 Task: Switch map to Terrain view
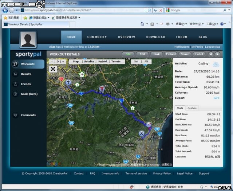point(116,62)
